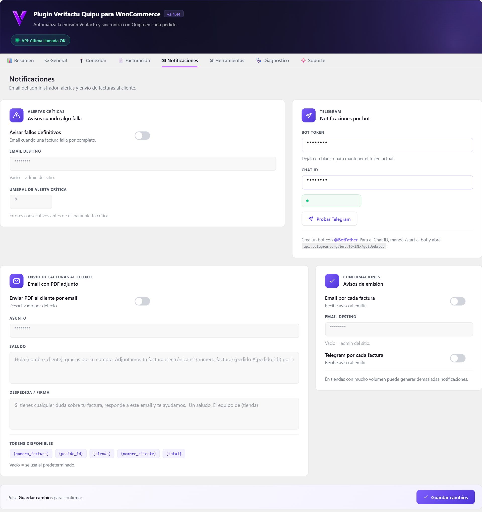This screenshot has width=482, height=512.
Task: Click the {nombre_cliente} token chip
Action: (138, 454)
